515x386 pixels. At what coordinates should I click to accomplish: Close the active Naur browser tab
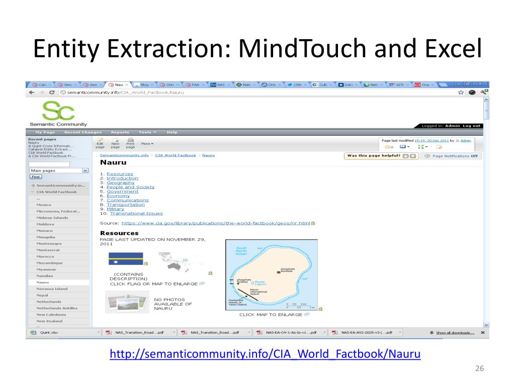tap(127, 84)
